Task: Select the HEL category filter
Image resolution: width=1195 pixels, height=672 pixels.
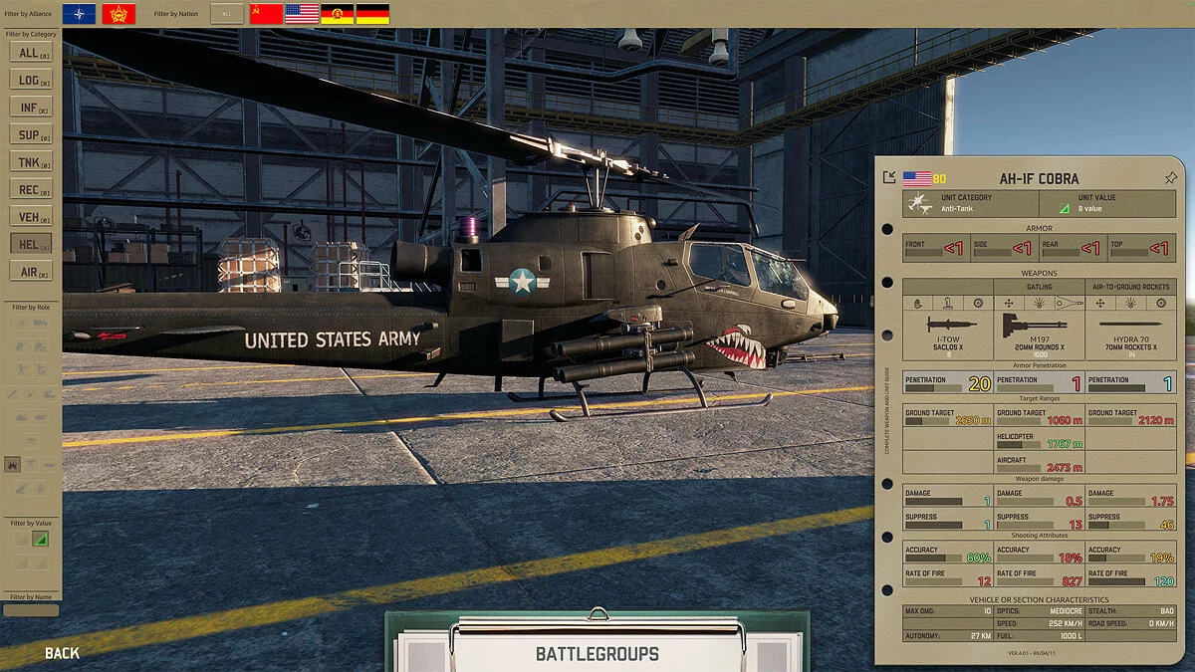Action: point(31,244)
